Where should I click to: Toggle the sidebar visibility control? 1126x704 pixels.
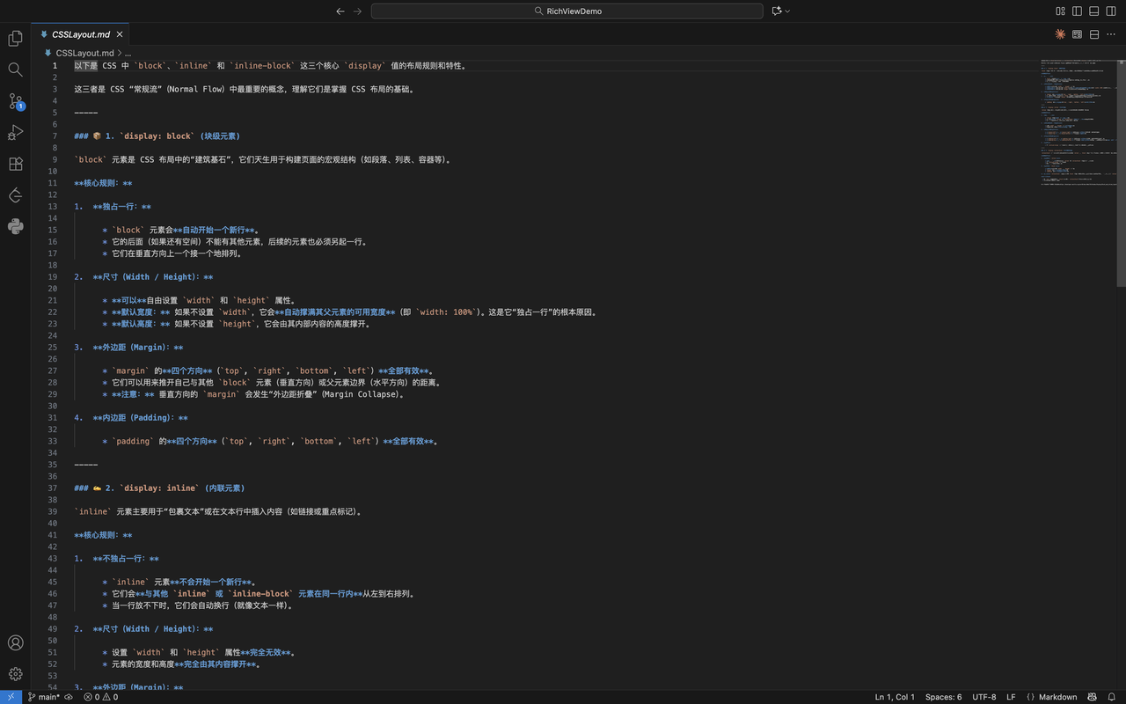point(1075,11)
